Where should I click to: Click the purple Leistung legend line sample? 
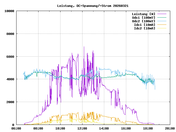(x=162, y=14)
